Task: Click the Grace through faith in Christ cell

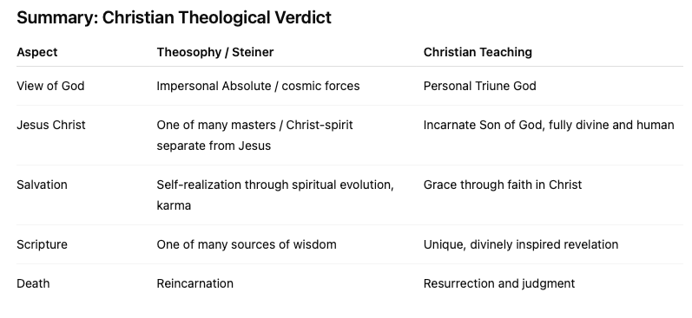Action: [x=503, y=185]
